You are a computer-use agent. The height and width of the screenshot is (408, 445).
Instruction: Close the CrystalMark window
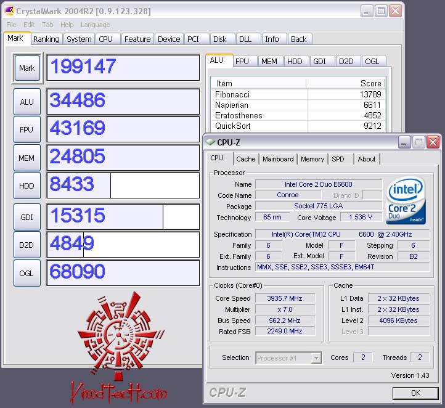(395, 11)
